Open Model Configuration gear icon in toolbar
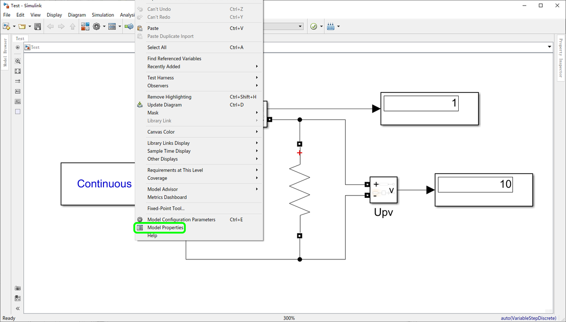Screen dimensions: 566x322 tap(96, 27)
